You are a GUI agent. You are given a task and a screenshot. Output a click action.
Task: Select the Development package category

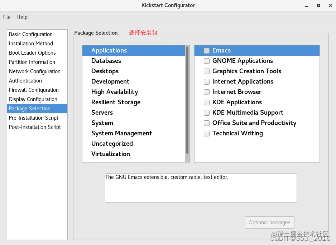click(134, 81)
